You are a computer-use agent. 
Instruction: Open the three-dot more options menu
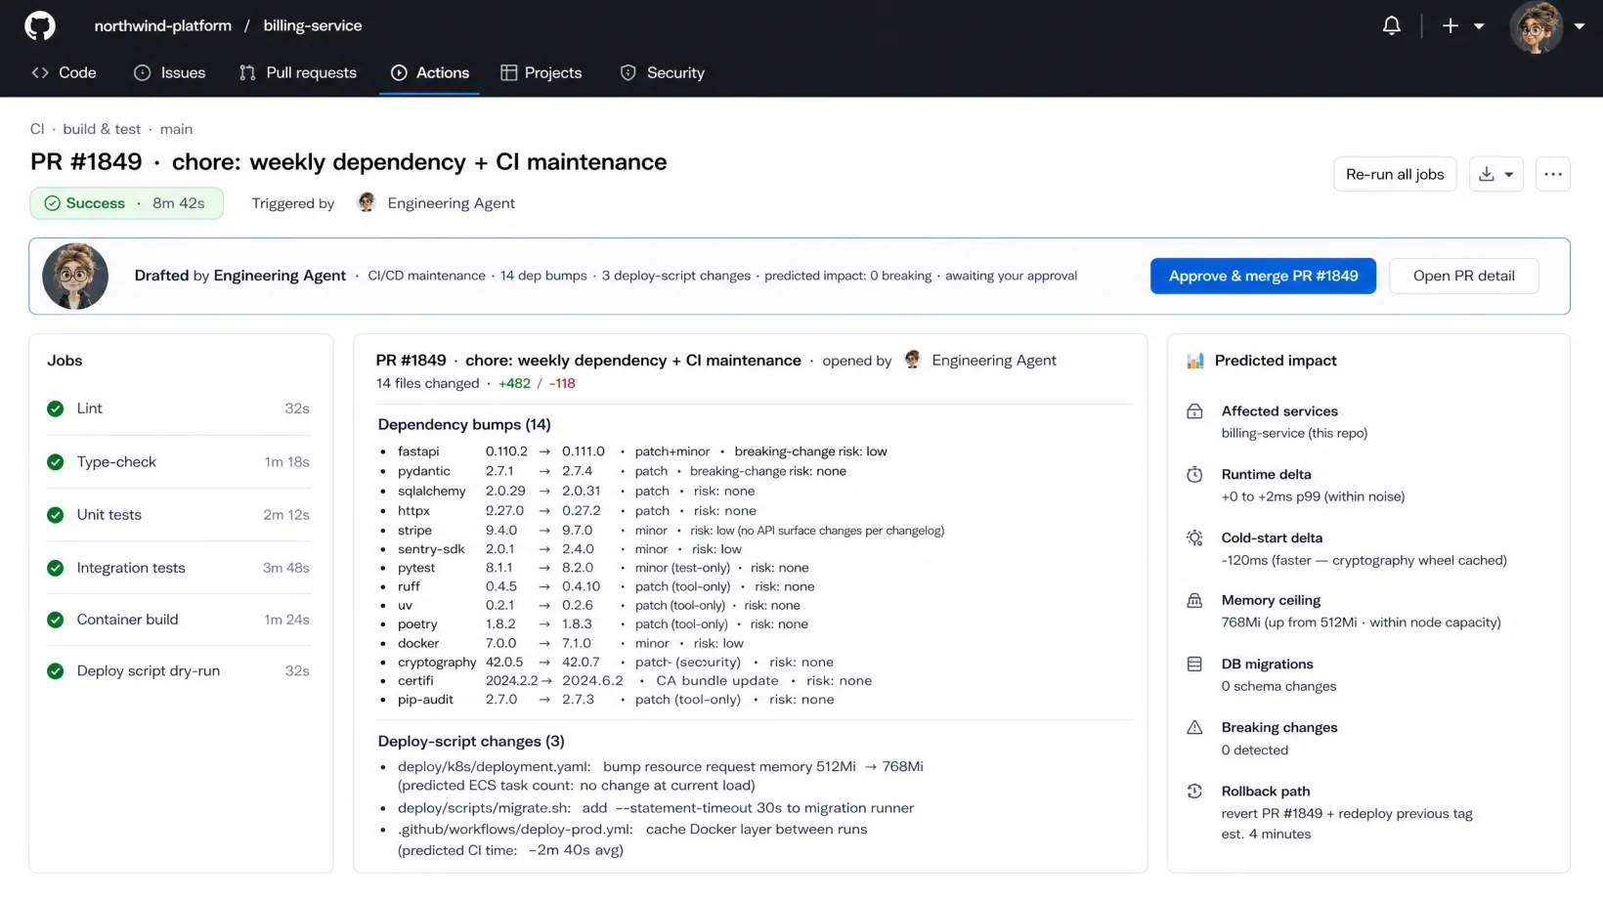pyautogui.click(x=1553, y=175)
